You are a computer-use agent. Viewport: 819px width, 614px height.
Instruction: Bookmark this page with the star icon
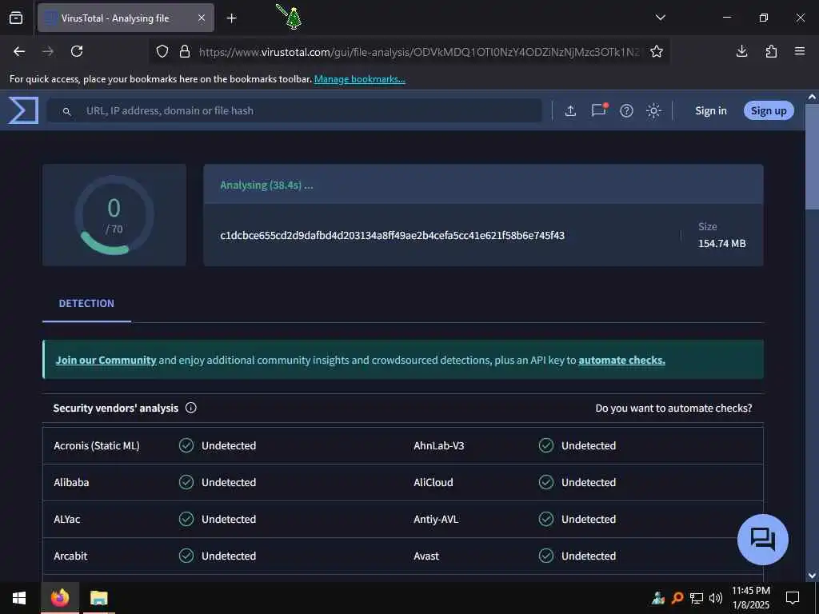point(657,51)
